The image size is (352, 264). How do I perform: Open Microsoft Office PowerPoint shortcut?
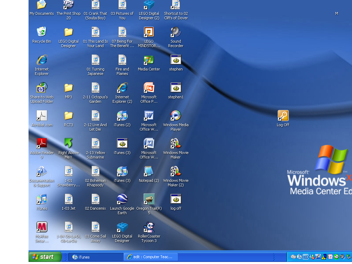[x=149, y=93]
